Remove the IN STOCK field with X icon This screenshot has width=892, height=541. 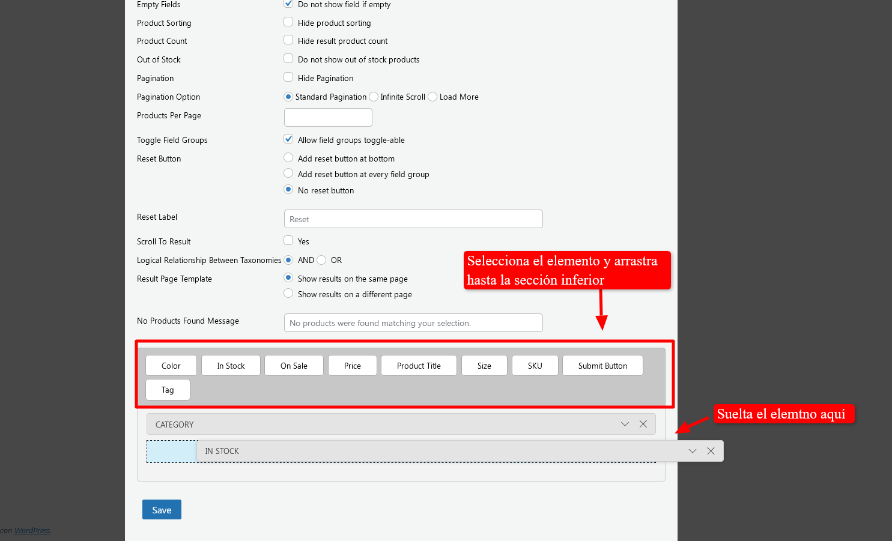pos(711,451)
